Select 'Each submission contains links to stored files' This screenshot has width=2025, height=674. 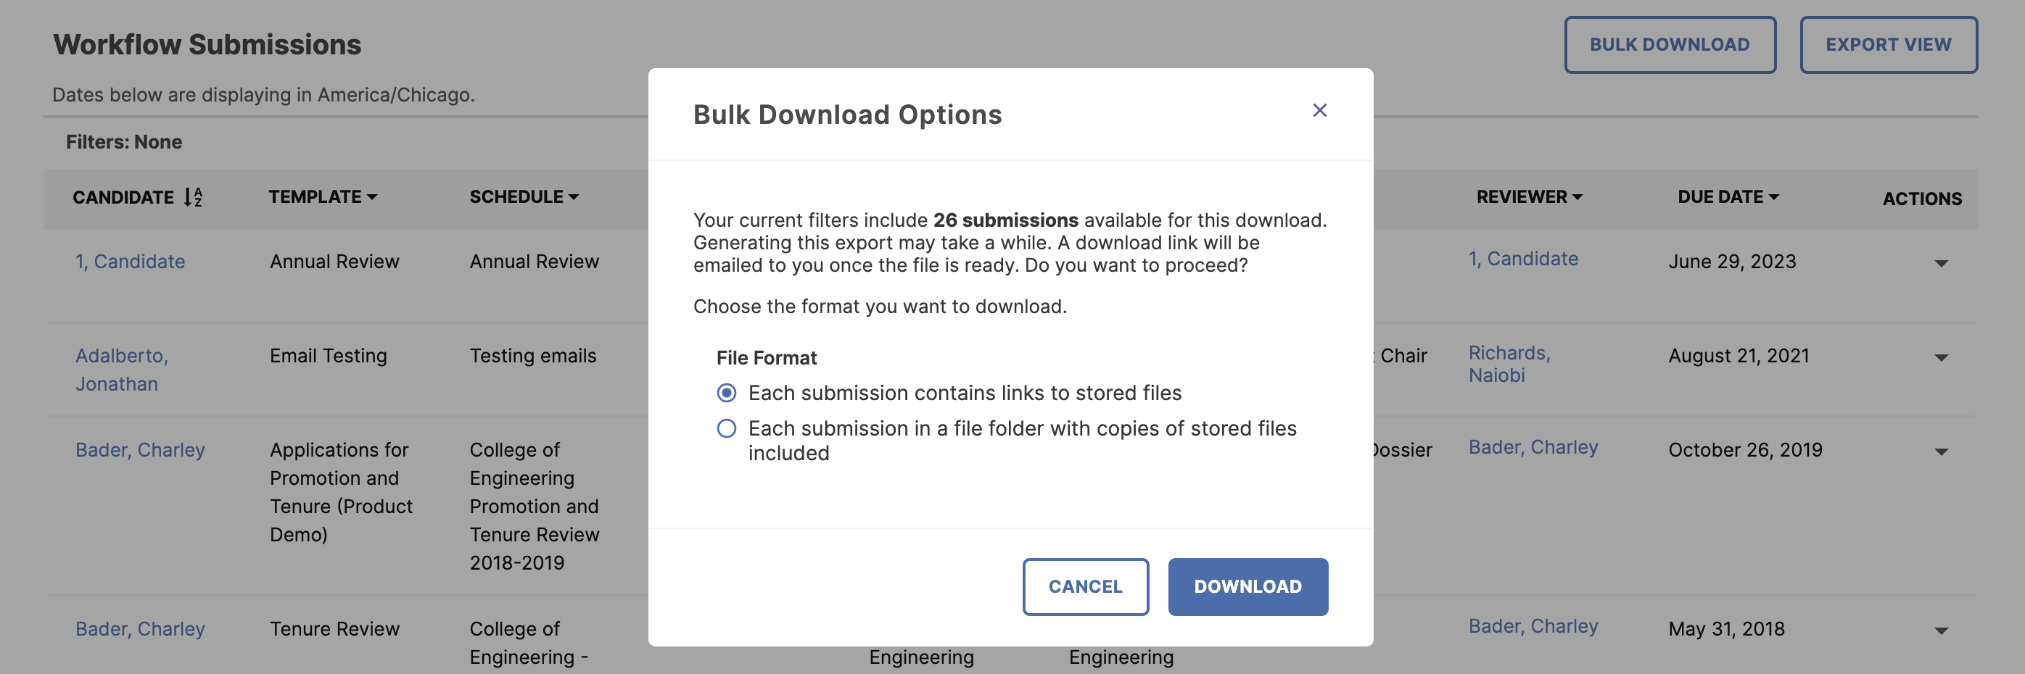(727, 393)
